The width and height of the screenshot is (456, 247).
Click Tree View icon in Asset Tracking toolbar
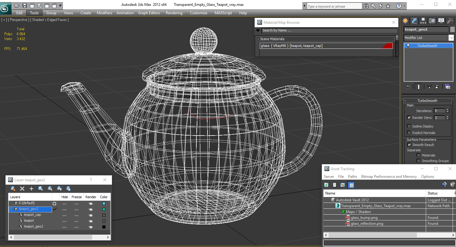tap(343, 185)
